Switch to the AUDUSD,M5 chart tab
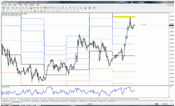This screenshot has width=175, height=106. tap(35, 101)
